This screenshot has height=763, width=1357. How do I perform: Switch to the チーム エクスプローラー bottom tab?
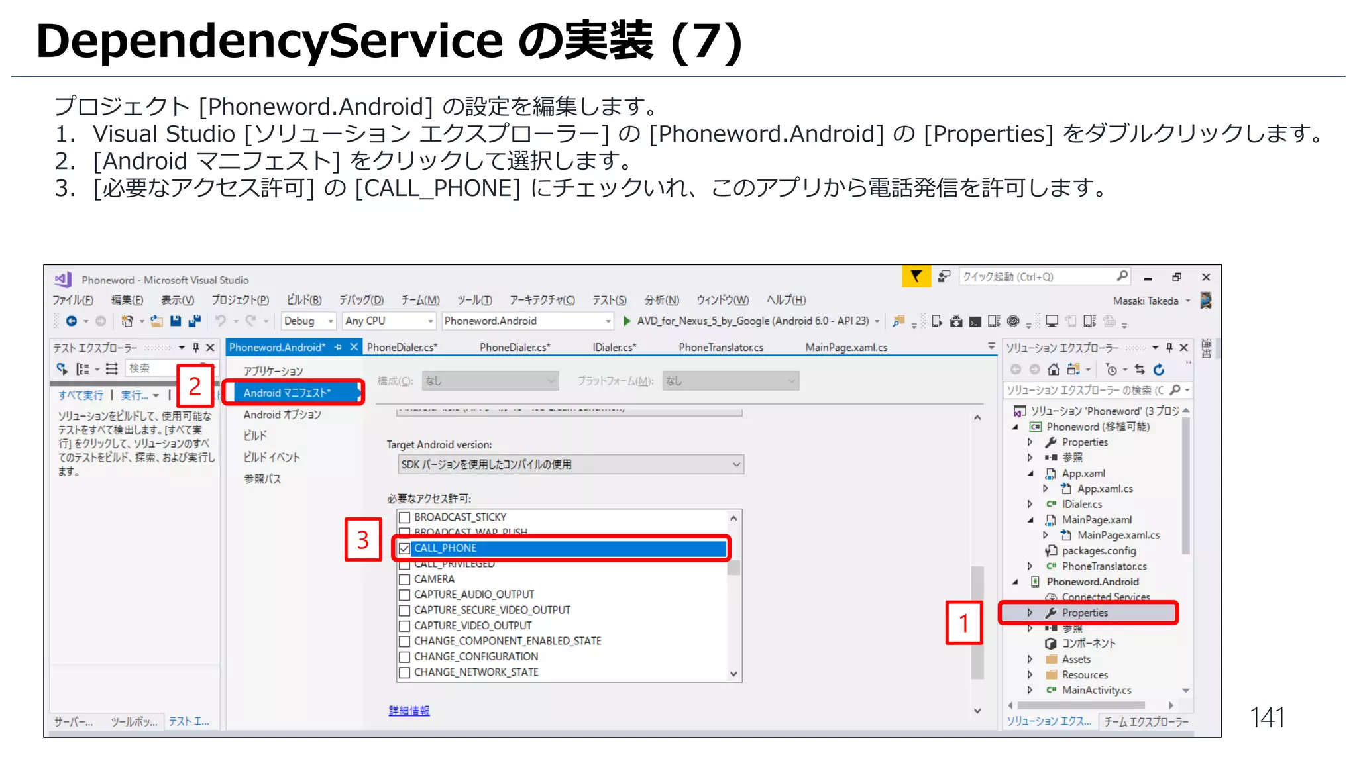pos(1146,722)
